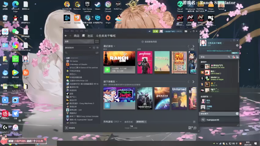This screenshot has height=146, width=260.
Task: Create new group chat plus icon
Action: 237,114
